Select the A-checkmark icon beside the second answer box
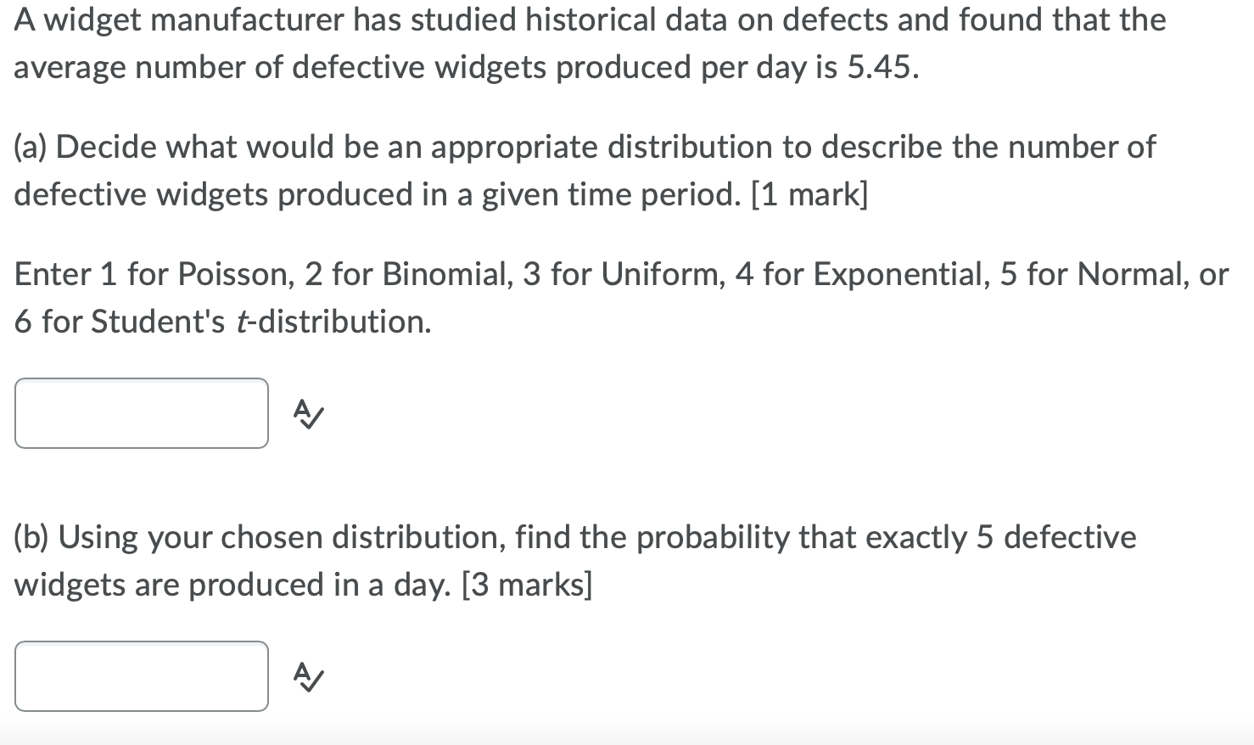 pyautogui.click(x=306, y=678)
